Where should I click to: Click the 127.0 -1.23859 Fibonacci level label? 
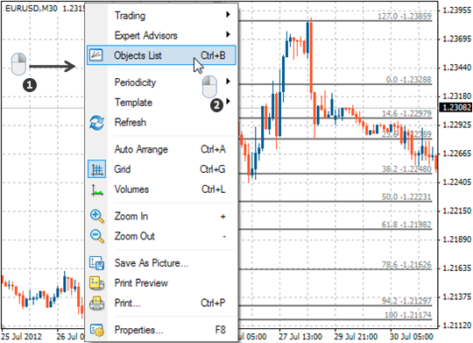coord(405,16)
